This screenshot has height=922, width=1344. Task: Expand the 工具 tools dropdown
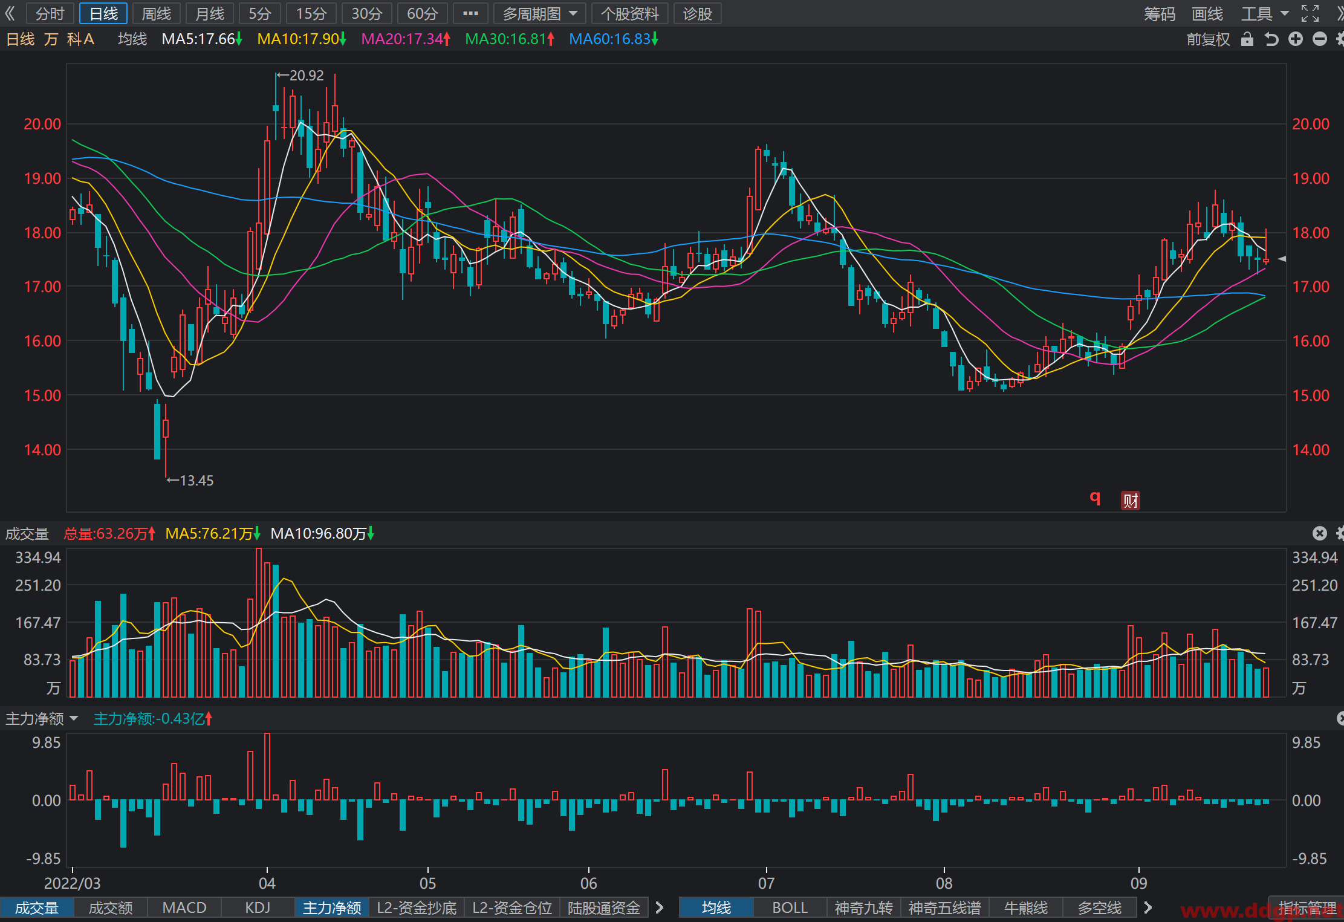tap(1265, 13)
